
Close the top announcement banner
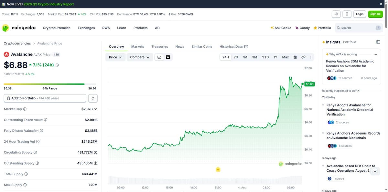pos(381,4)
